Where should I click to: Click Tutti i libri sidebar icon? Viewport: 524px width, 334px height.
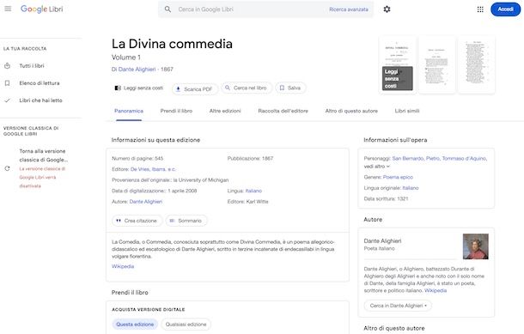[8, 66]
